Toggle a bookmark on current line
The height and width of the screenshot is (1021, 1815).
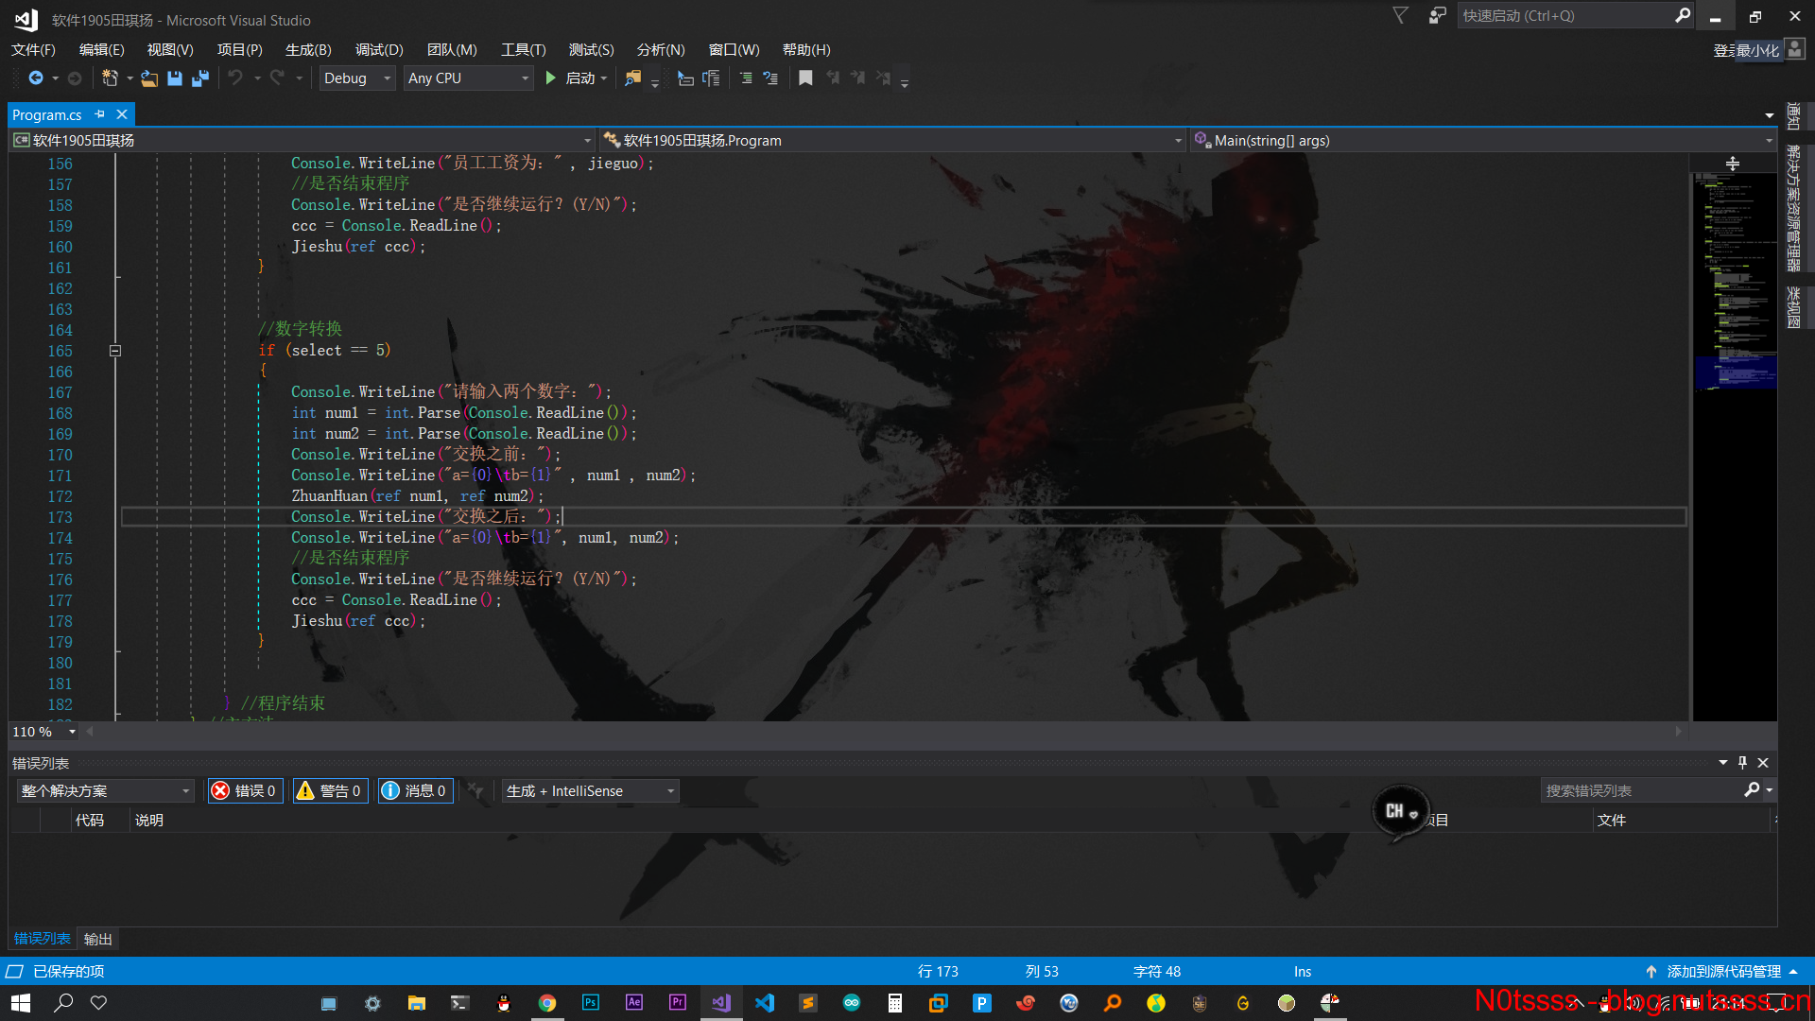pos(805,78)
